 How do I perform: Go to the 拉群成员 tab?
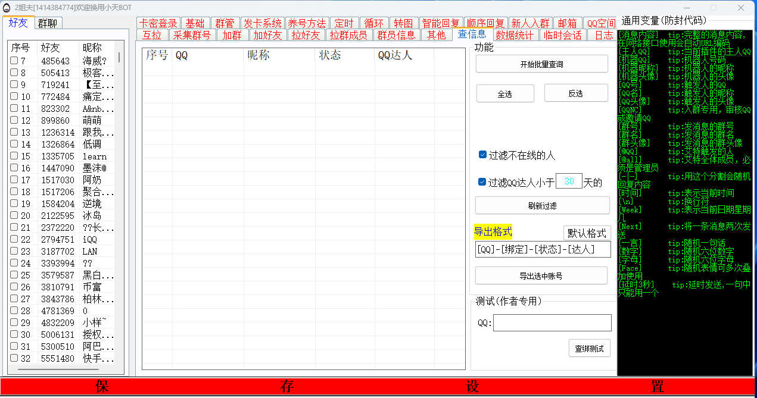coord(348,35)
